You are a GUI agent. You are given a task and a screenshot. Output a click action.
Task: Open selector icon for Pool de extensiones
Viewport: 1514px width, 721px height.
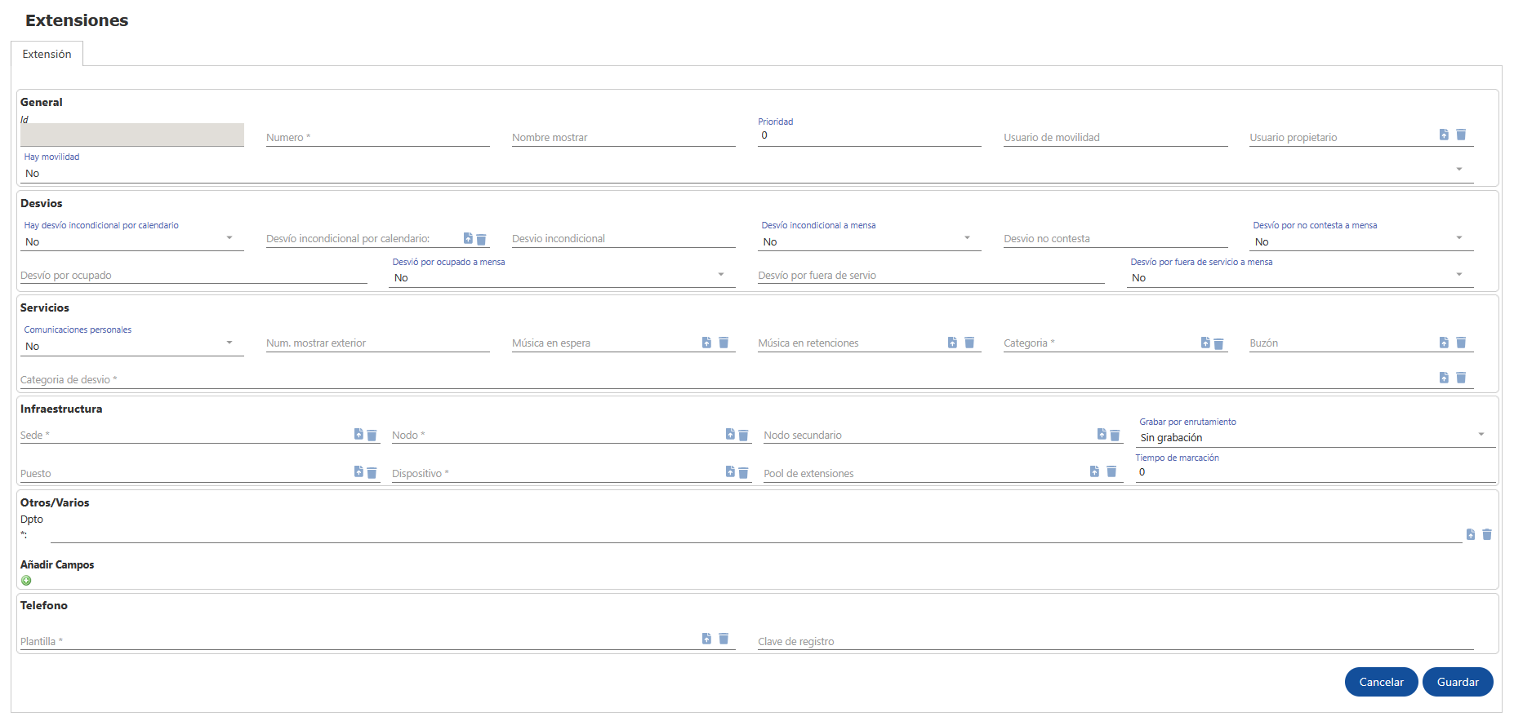(1094, 471)
